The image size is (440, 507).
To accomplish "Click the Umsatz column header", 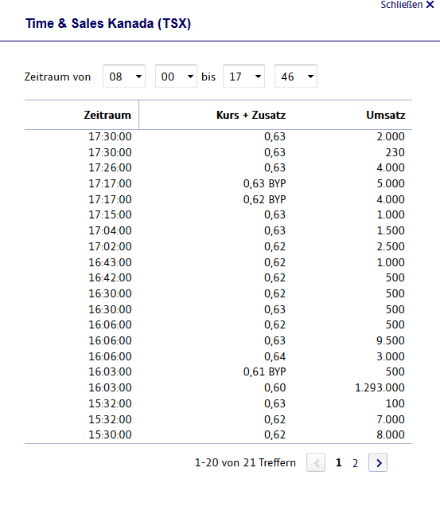I will [x=385, y=115].
